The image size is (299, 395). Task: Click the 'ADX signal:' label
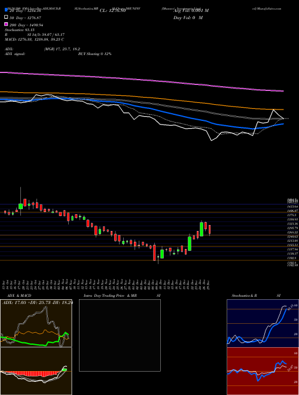click(x=15, y=54)
